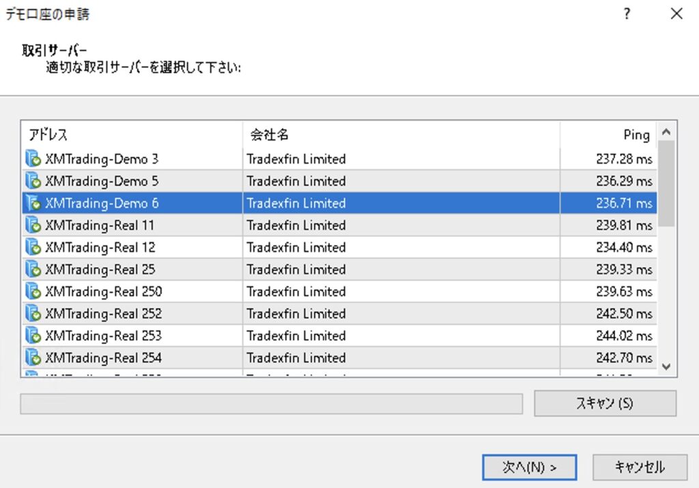Viewport: 699px width, 488px height.
Task: Click the 239.81 ms ping value
Action: [624, 225]
